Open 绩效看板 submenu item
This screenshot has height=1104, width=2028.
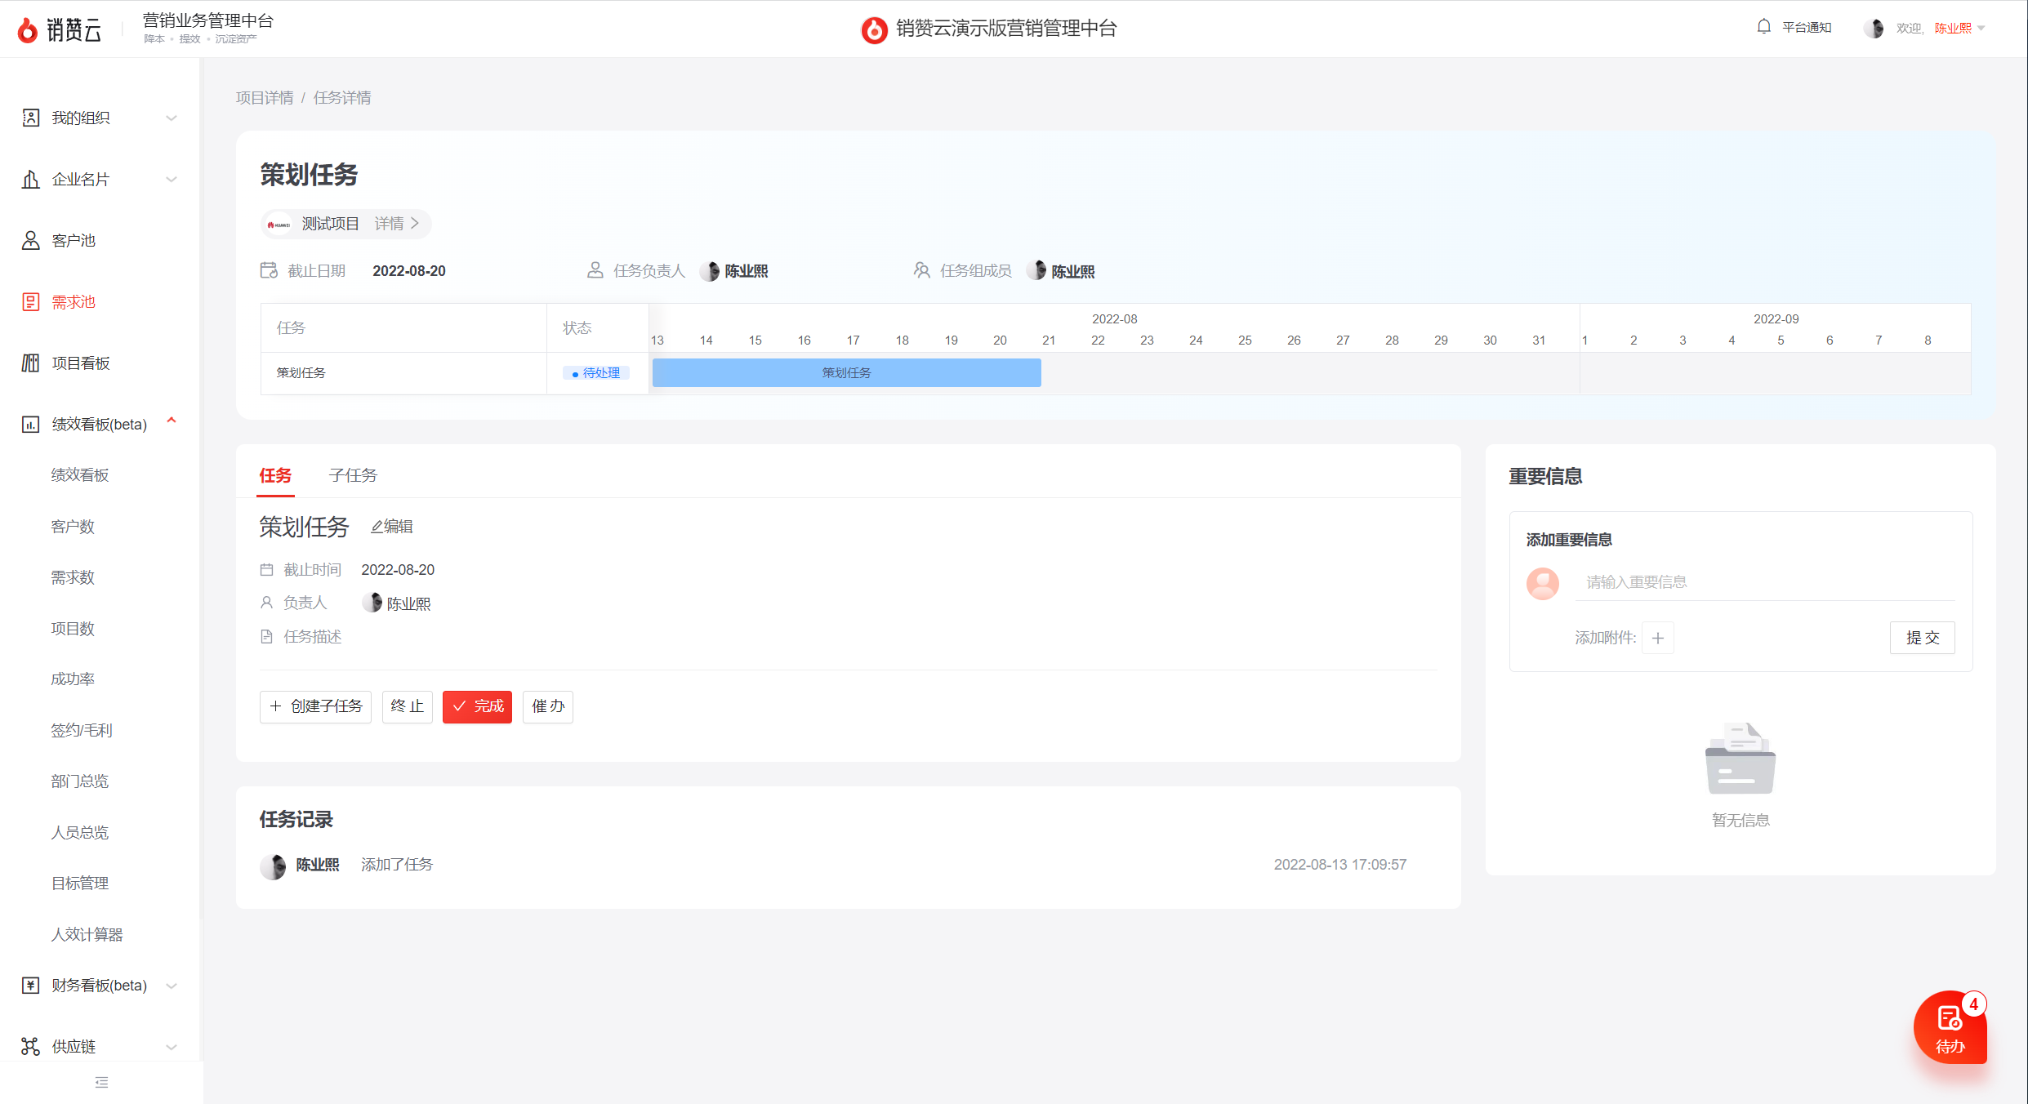pos(80,475)
